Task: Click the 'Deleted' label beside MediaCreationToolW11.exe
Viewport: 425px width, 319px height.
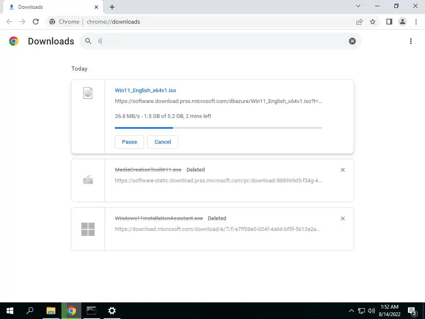Action: click(x=195, y=170)
